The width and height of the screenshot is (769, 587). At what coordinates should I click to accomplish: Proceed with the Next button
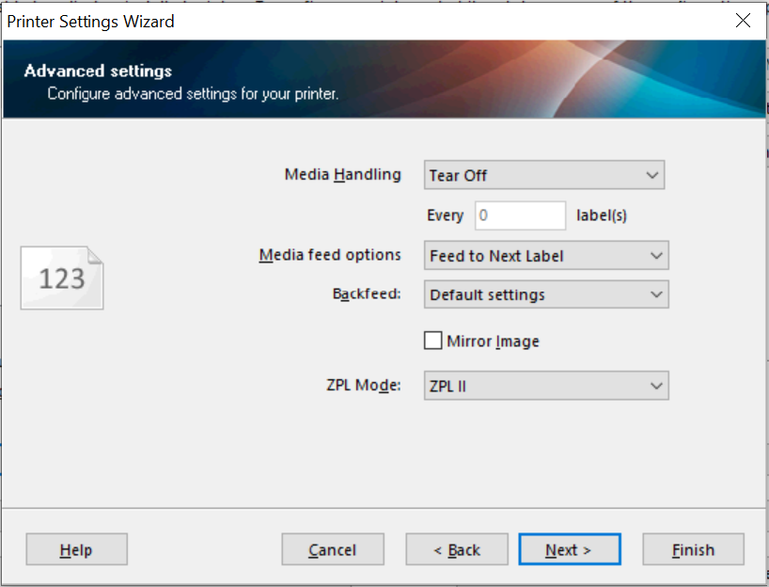pyautogui.click(x=570, y=549)
